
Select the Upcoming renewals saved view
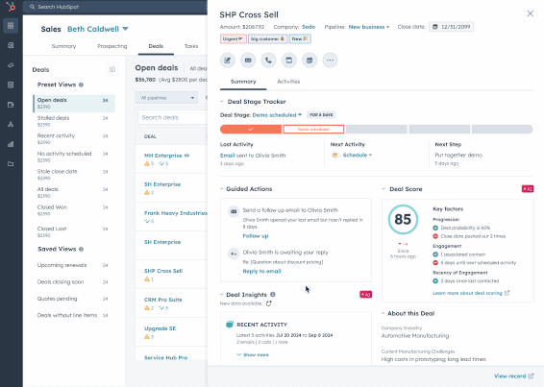pos(74,265)
